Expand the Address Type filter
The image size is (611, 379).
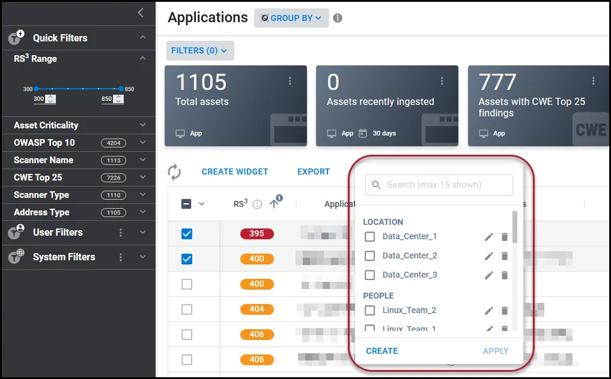tap(143, 212)
